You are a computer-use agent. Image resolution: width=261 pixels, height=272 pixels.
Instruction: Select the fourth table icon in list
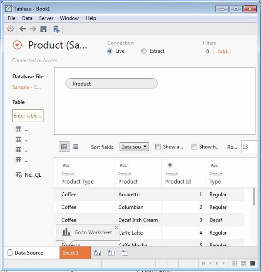pos(19,160)
